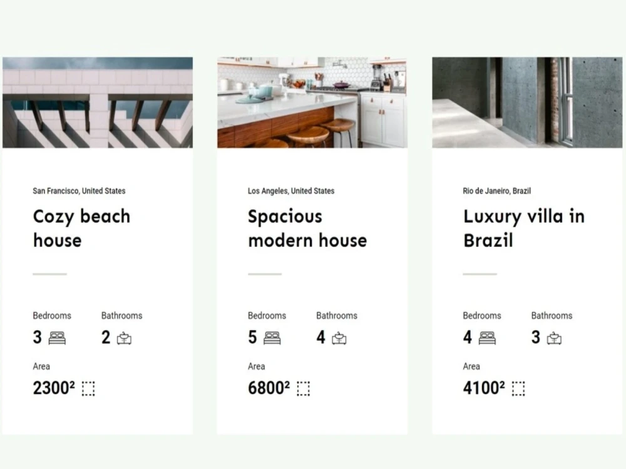Click the area dimension icon on Luxury villa card
Viewport: 626px width, 469px height.
tap(517, 388)
